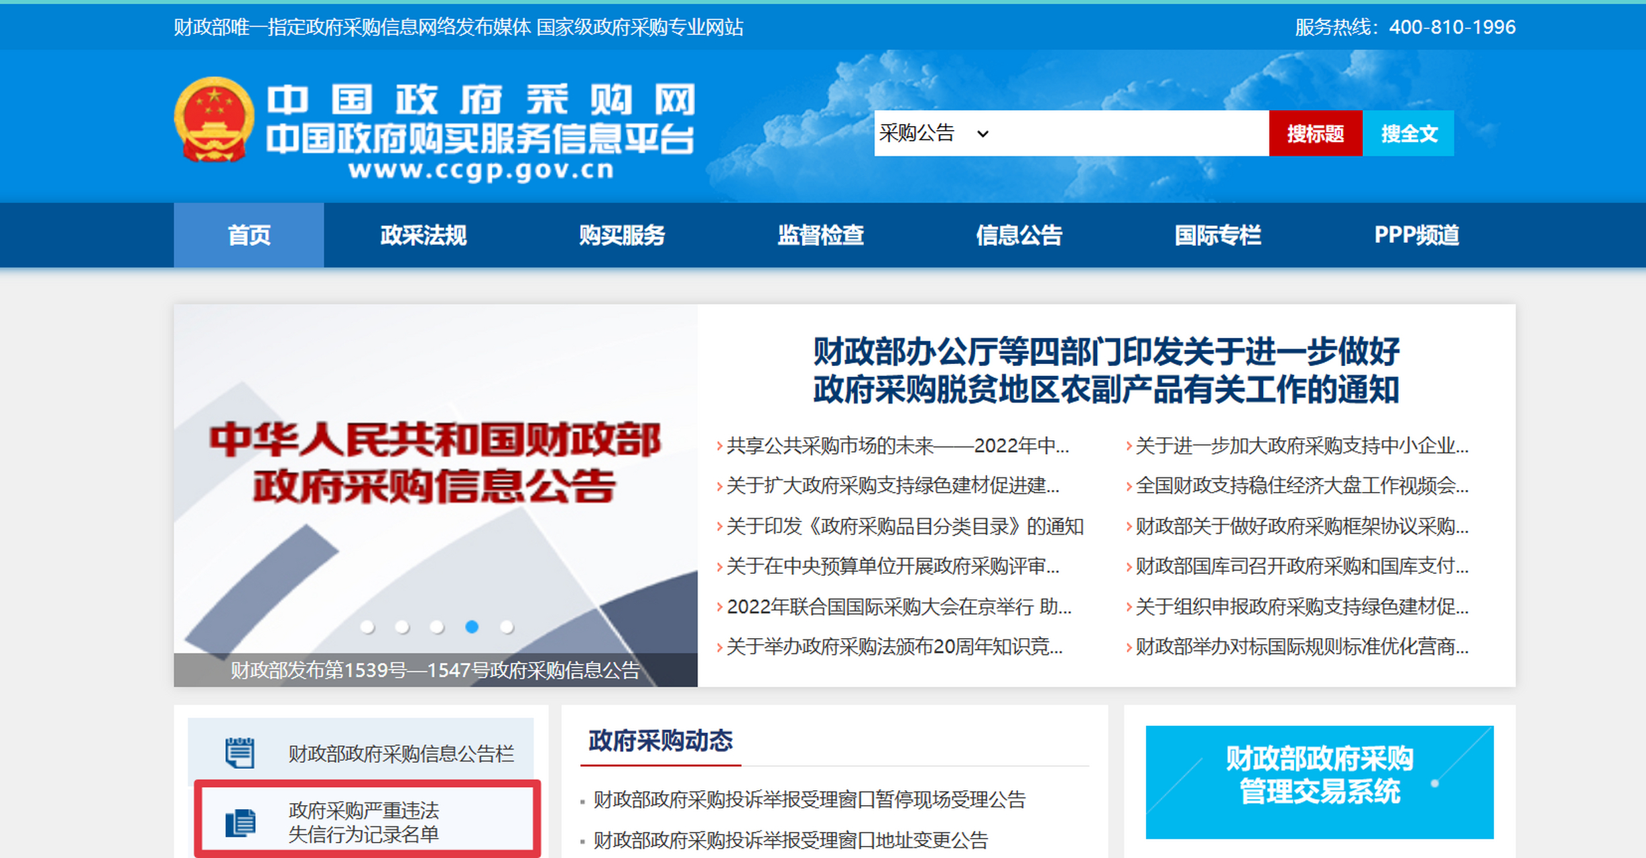Click the notepad icon beside 财政部政府采购信息公告栏

coord(239,753)
